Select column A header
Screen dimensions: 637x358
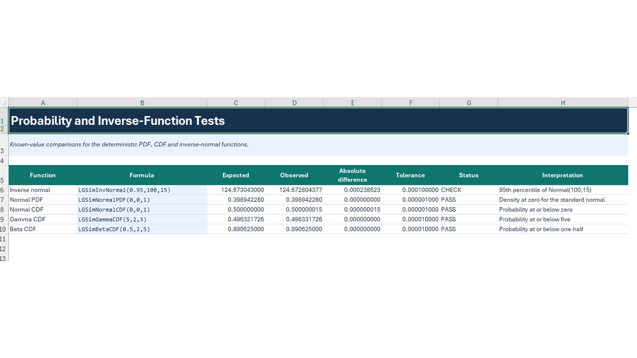43,103
